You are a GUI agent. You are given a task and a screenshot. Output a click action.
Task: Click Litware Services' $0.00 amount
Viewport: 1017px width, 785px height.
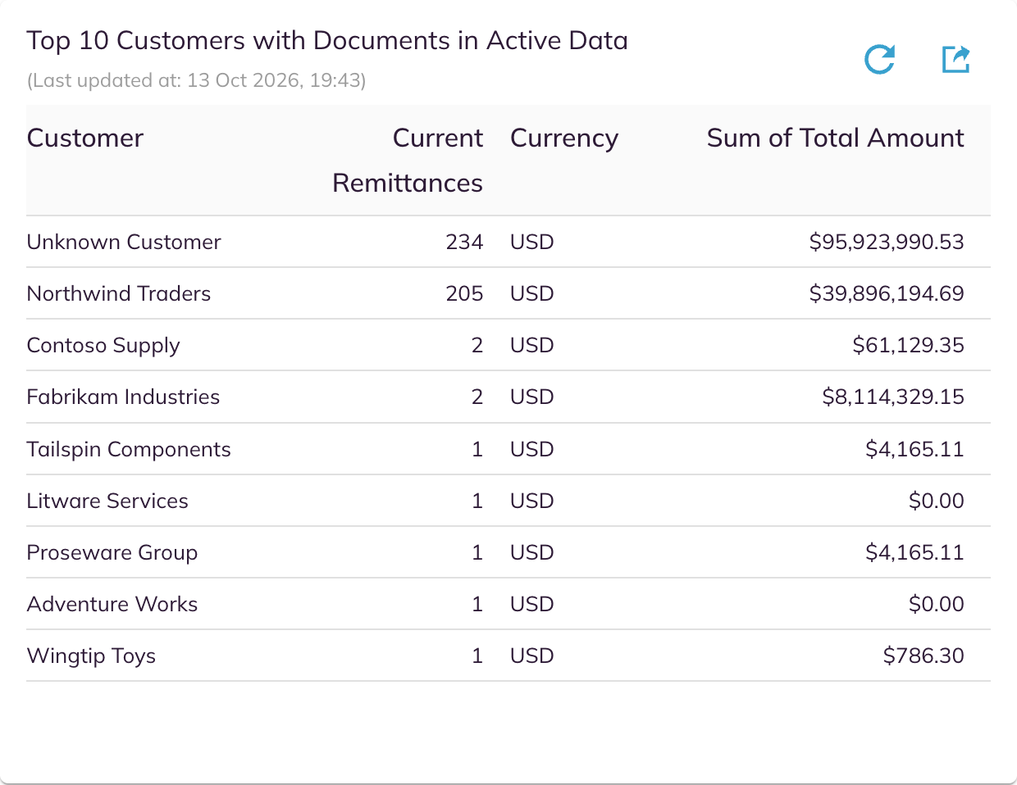tap(937, 501)
